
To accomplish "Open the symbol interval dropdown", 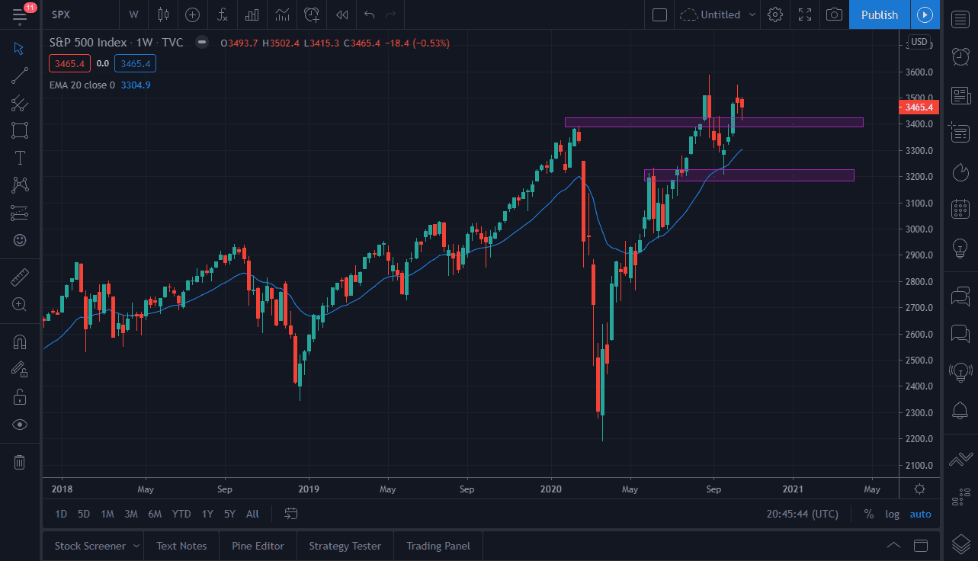I will (x=133, y=14).
